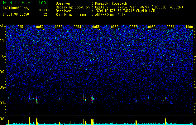Click the large meteor echo near 0955

pyautogui.click(x=93, y=98)
